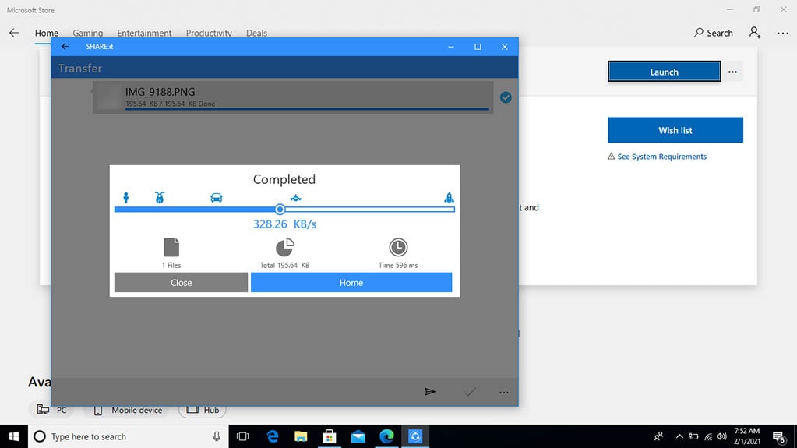Click the Home button in Completed dialog

351,282
